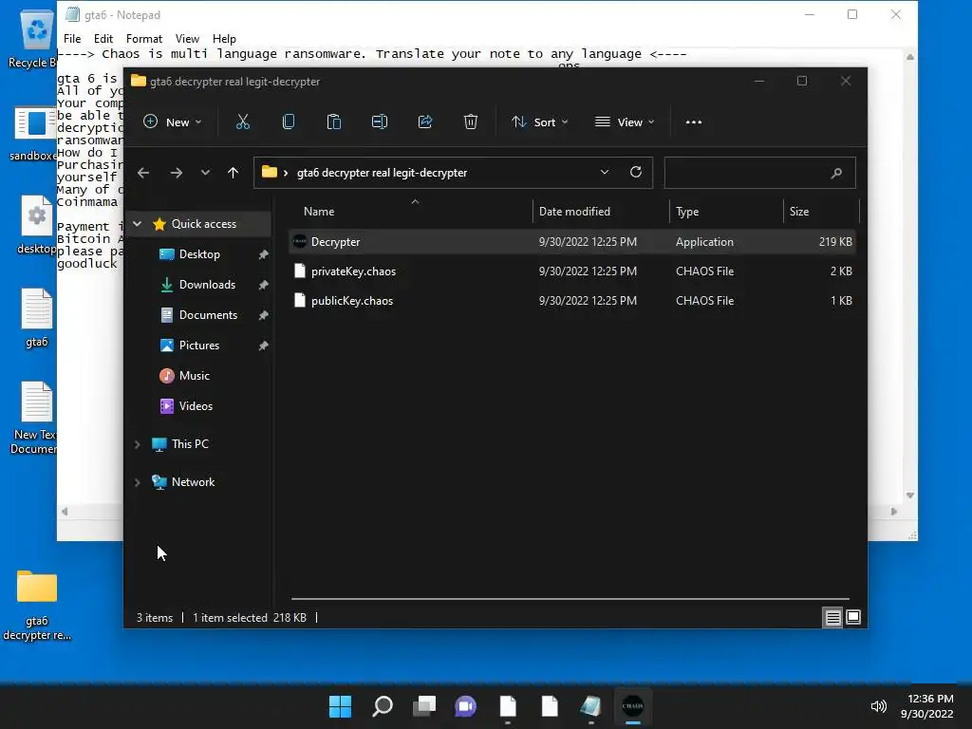
Task: Click the Rename icon in Explorer toolbar
Action: [380, 122]
